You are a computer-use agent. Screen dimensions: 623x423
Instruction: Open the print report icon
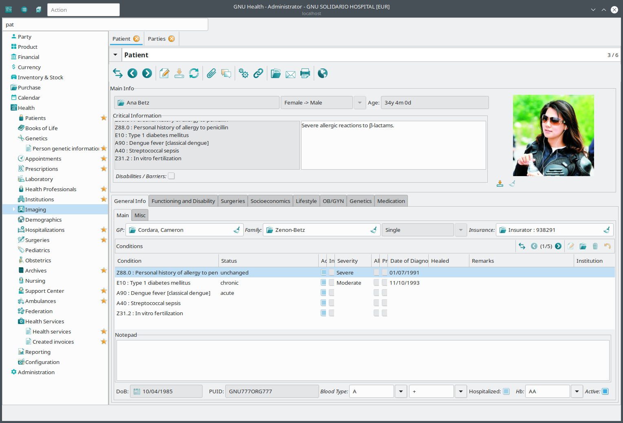(305, 73)
